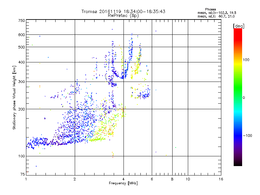Image resolution: width=260 pixels, height=195 pixels.
Task: Click the 'Phases' header label
Action: pos(210,9)
